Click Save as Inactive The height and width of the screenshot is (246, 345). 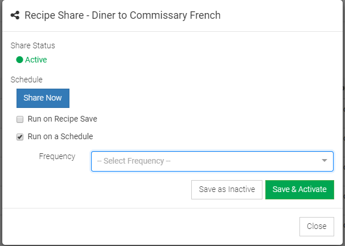(227, 189)
